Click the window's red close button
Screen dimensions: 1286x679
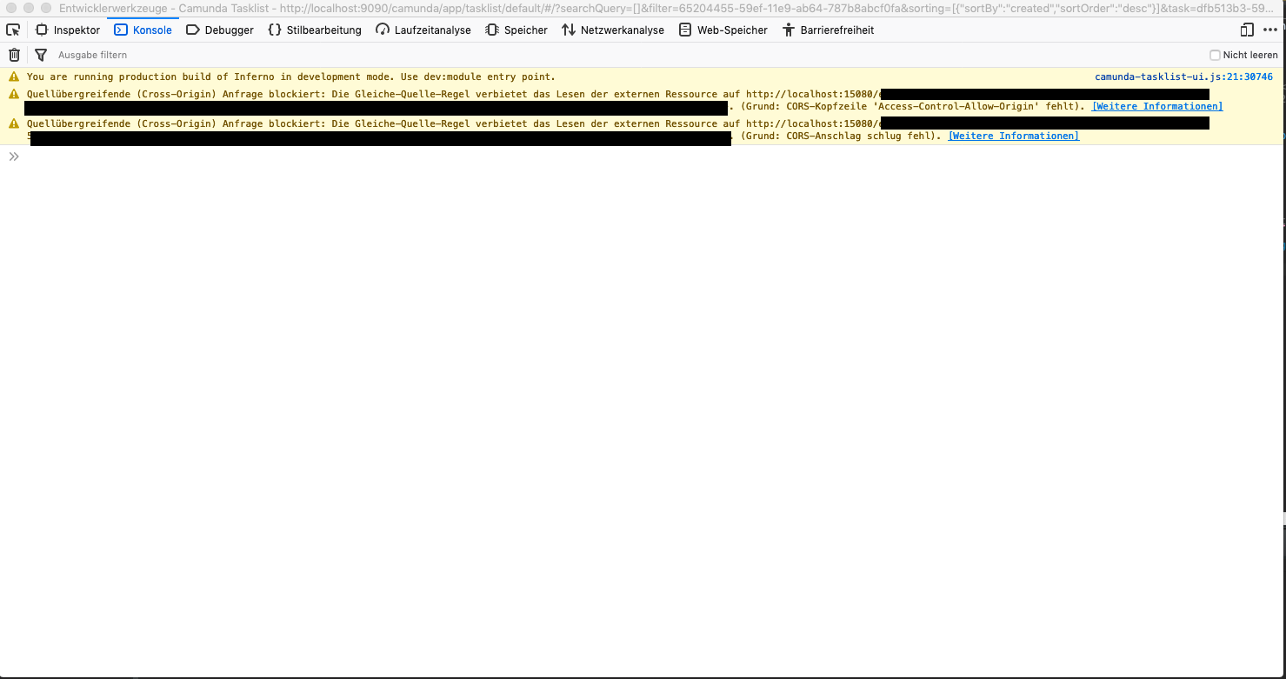[12, 8]
